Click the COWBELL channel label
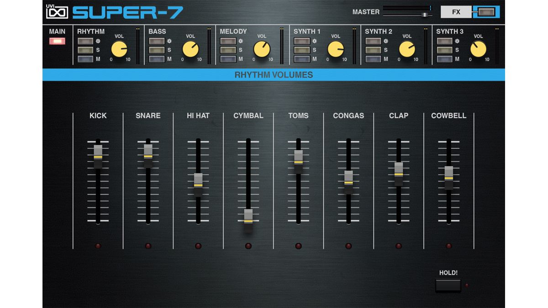Viewport: 548px width, 308px height. click(449, 116)
